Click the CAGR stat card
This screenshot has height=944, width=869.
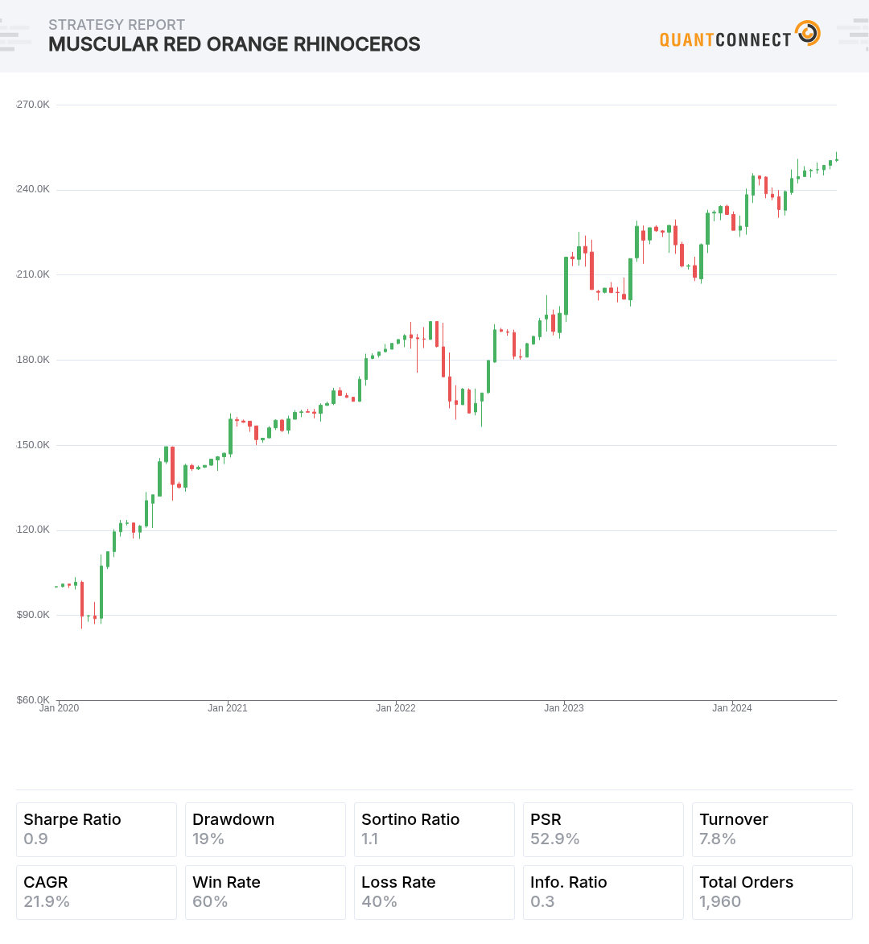[x=97, y=892]
